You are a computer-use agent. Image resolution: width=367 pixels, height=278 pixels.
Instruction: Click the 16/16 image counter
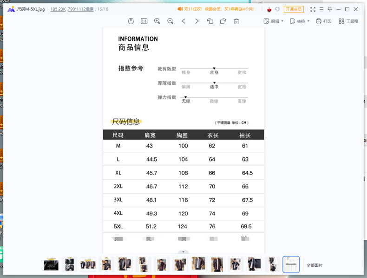pos(103,9)
